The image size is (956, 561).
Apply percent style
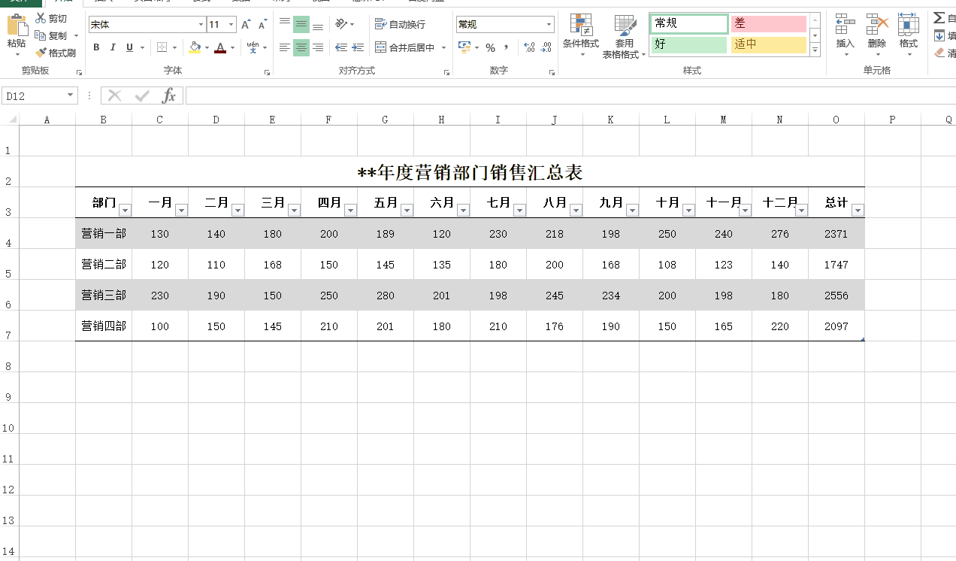coord(490,47)
